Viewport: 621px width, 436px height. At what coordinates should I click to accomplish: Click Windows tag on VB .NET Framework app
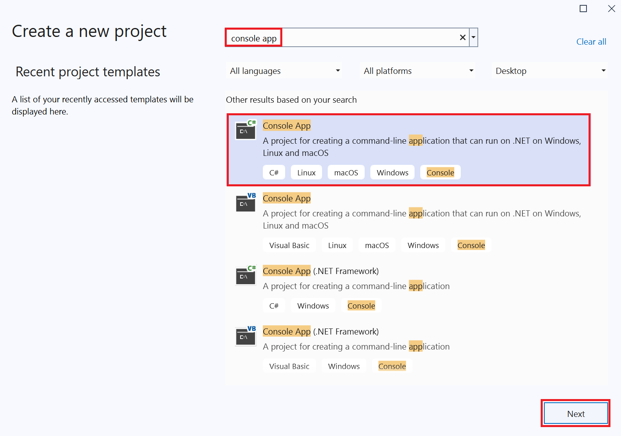click(x=344, y=366)
